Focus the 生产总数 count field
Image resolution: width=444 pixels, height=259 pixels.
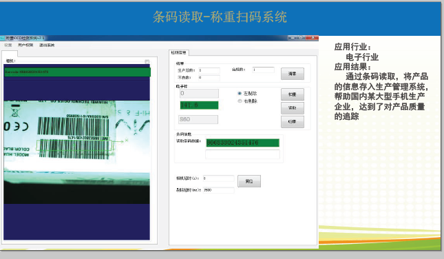[x=209, y=70]
